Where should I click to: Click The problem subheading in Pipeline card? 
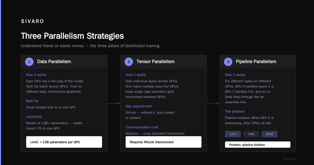coord(235,111)
